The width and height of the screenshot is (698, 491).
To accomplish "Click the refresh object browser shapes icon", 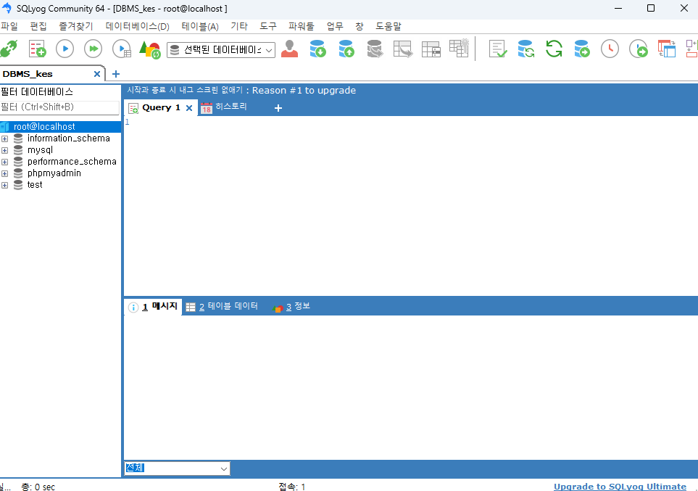I will 149,49.
